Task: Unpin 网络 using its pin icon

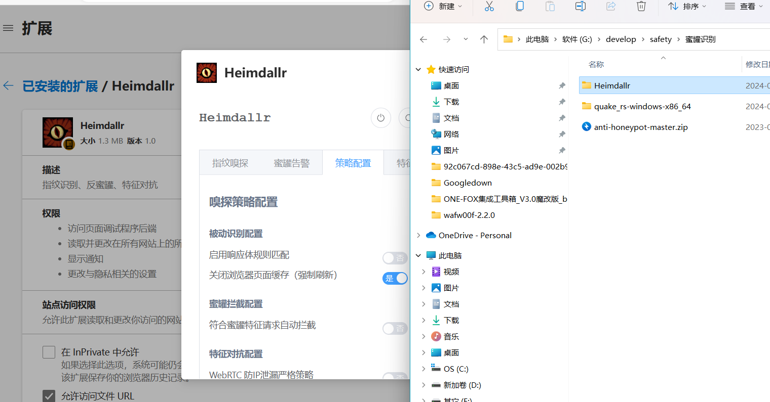Action: click(562, 135)
